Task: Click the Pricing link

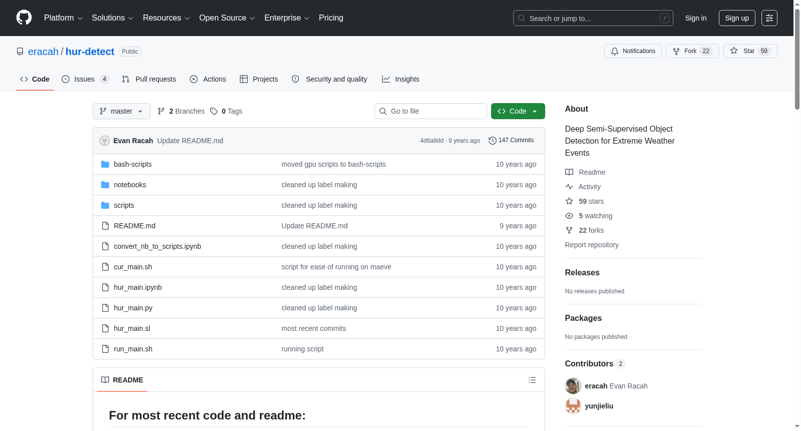Action: (331, 18)
